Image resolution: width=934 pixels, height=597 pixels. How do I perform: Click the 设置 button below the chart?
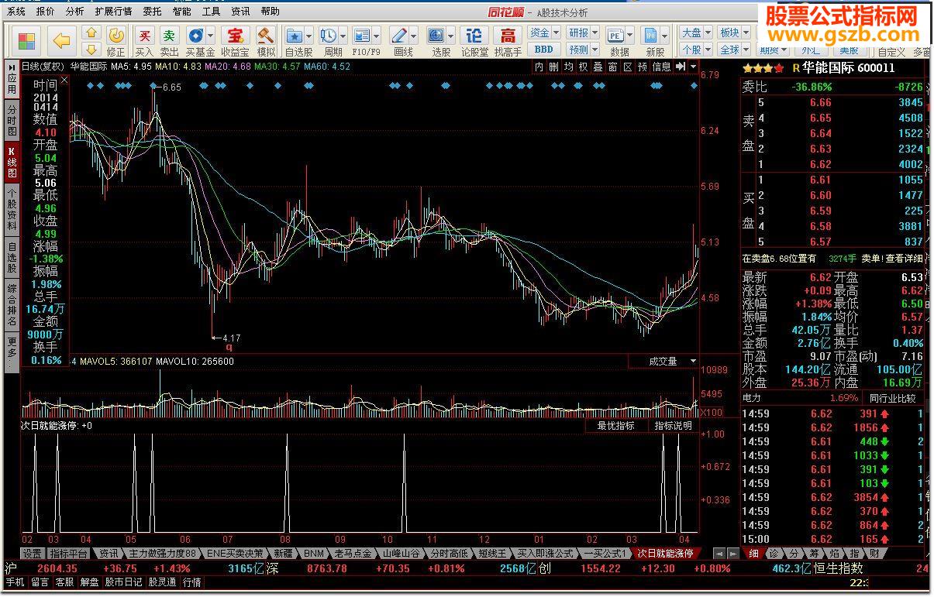point(33,554)
